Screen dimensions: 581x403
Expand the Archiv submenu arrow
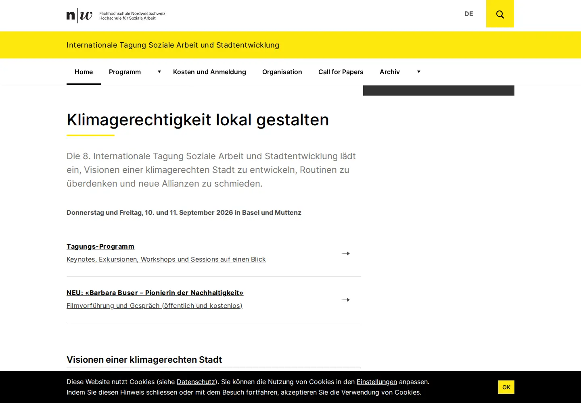[419, 72]
